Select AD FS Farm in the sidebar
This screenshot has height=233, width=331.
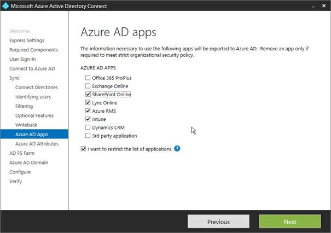tap(22, 153)
